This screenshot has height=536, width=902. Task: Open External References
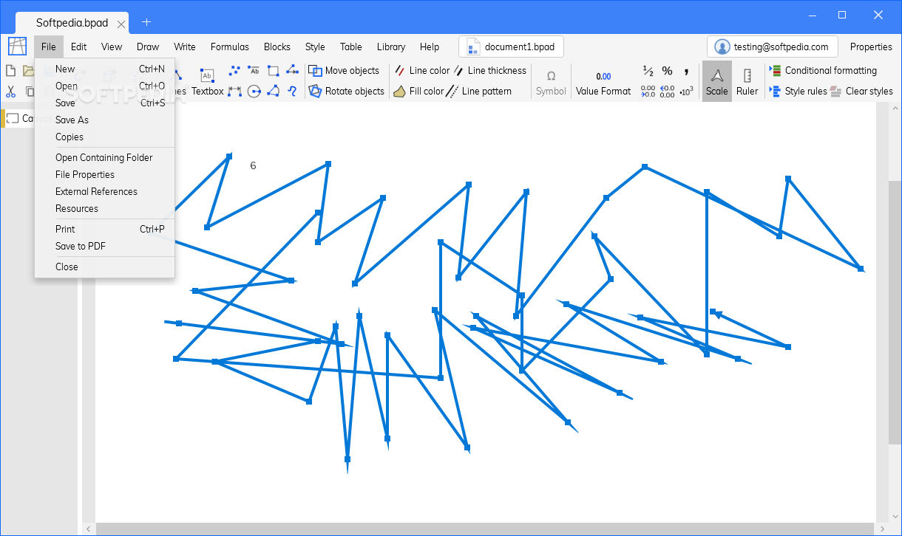coord(104,191)
